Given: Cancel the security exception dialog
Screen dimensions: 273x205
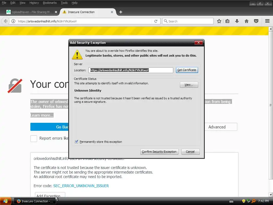Looking at the screenshot, I should [x=190, y=152].
